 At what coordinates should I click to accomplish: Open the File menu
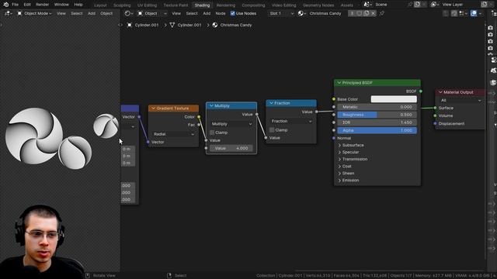[x=15, y=5]
